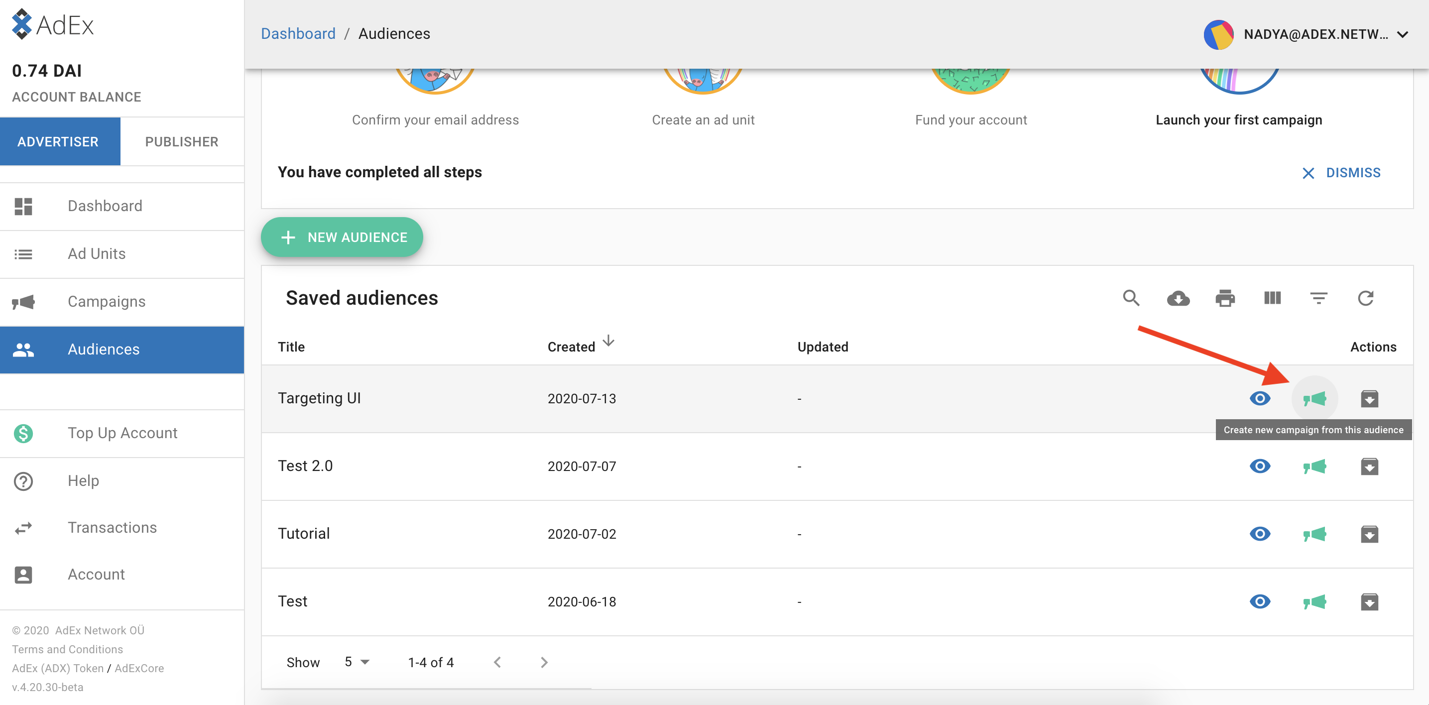Archive the Targeting UI audience
Image resolution: width=1429 pixels, height=705 pixels.
tap(1369, 398)
